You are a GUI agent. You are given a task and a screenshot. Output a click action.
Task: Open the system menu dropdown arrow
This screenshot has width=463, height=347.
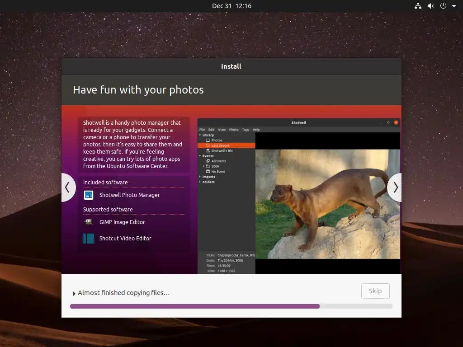(454, 6)
